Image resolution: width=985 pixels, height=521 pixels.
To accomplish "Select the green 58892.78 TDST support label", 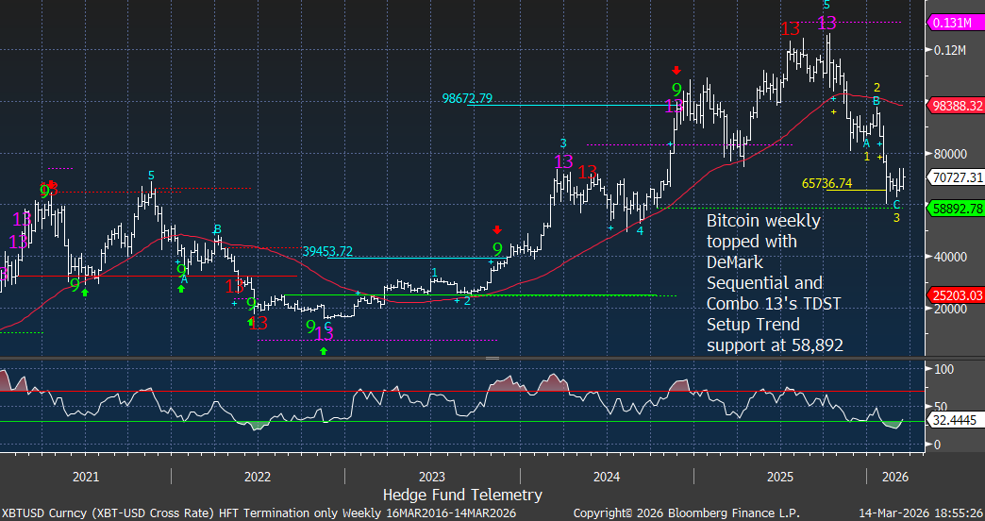I will tap(957, 208).
